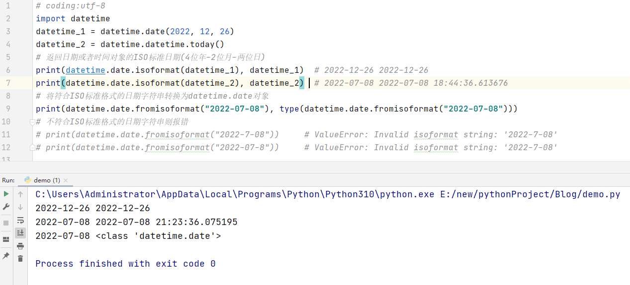The width and height of the screenshot is (630, 285).
Task: Click the underlined datetime reference on line 6
Action: [85, 70]
